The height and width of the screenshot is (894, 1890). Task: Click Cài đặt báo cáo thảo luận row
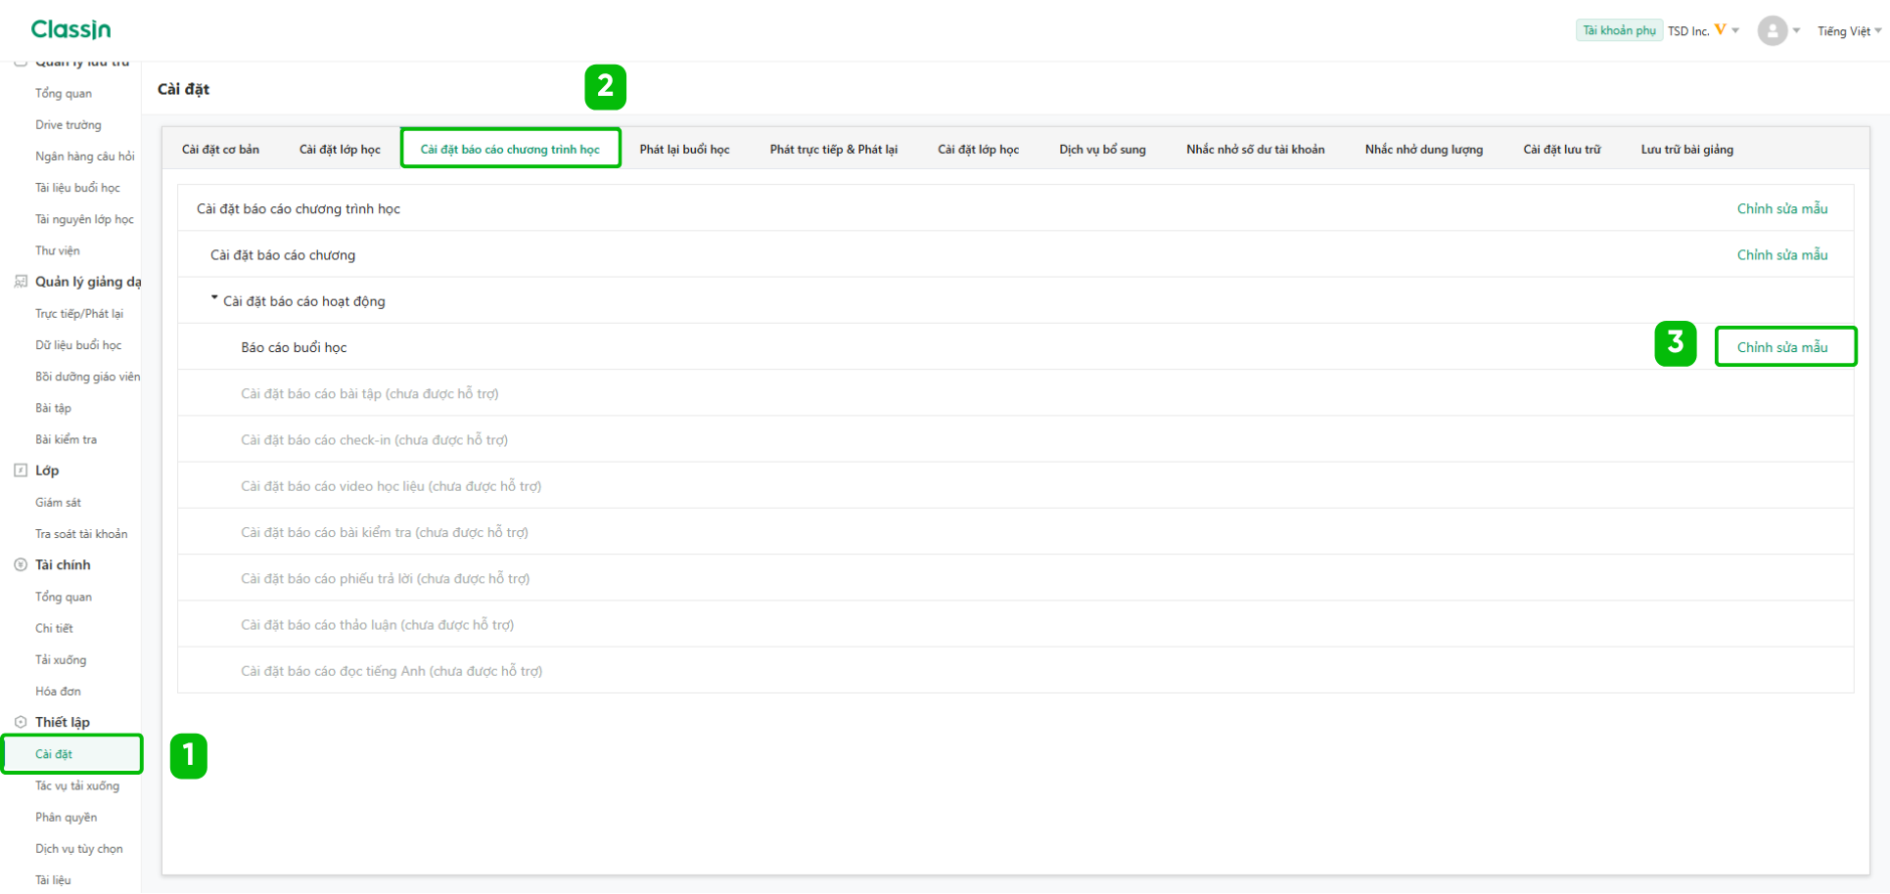(x=1015, y=624)
